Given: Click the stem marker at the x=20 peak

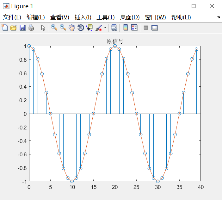Looking at the screenshot, I should tap(115, 46).
